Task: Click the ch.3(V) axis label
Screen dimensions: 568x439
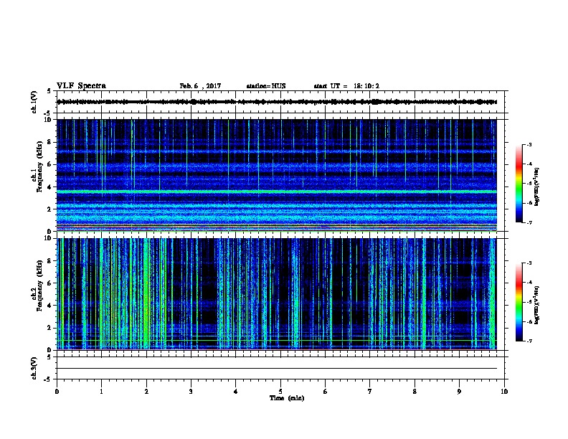Action: pyautogui.click(x=34, y=368)
